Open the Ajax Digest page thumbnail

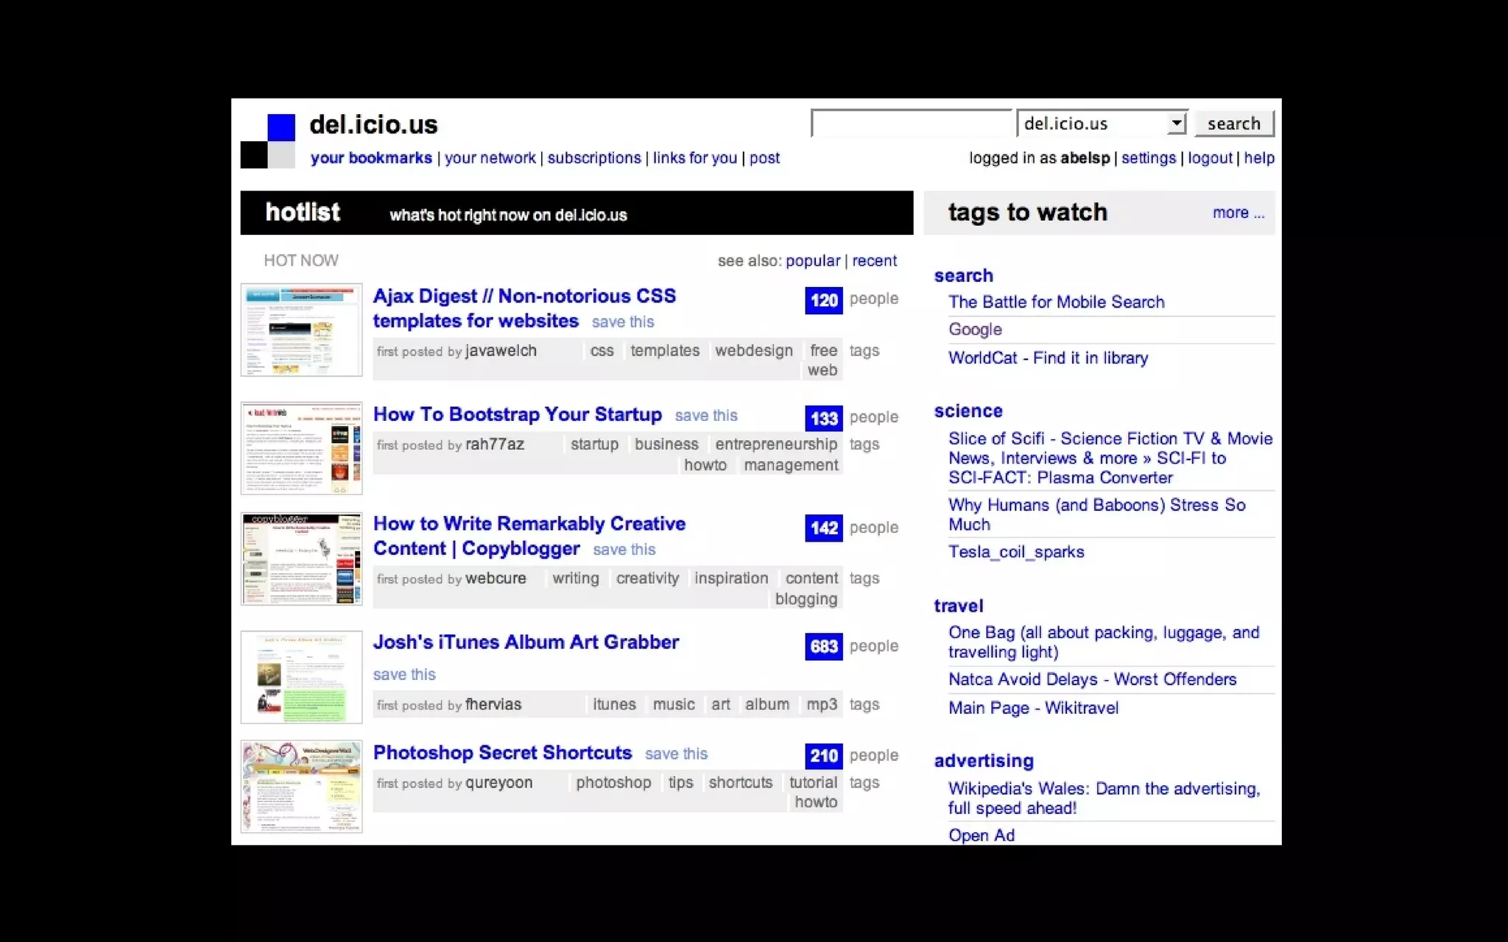[x=301, y=330]
